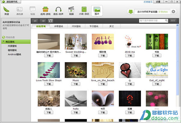Open the purple figures on clothesline thumbnail
The image size is (181, 123).
click(103, 42)
